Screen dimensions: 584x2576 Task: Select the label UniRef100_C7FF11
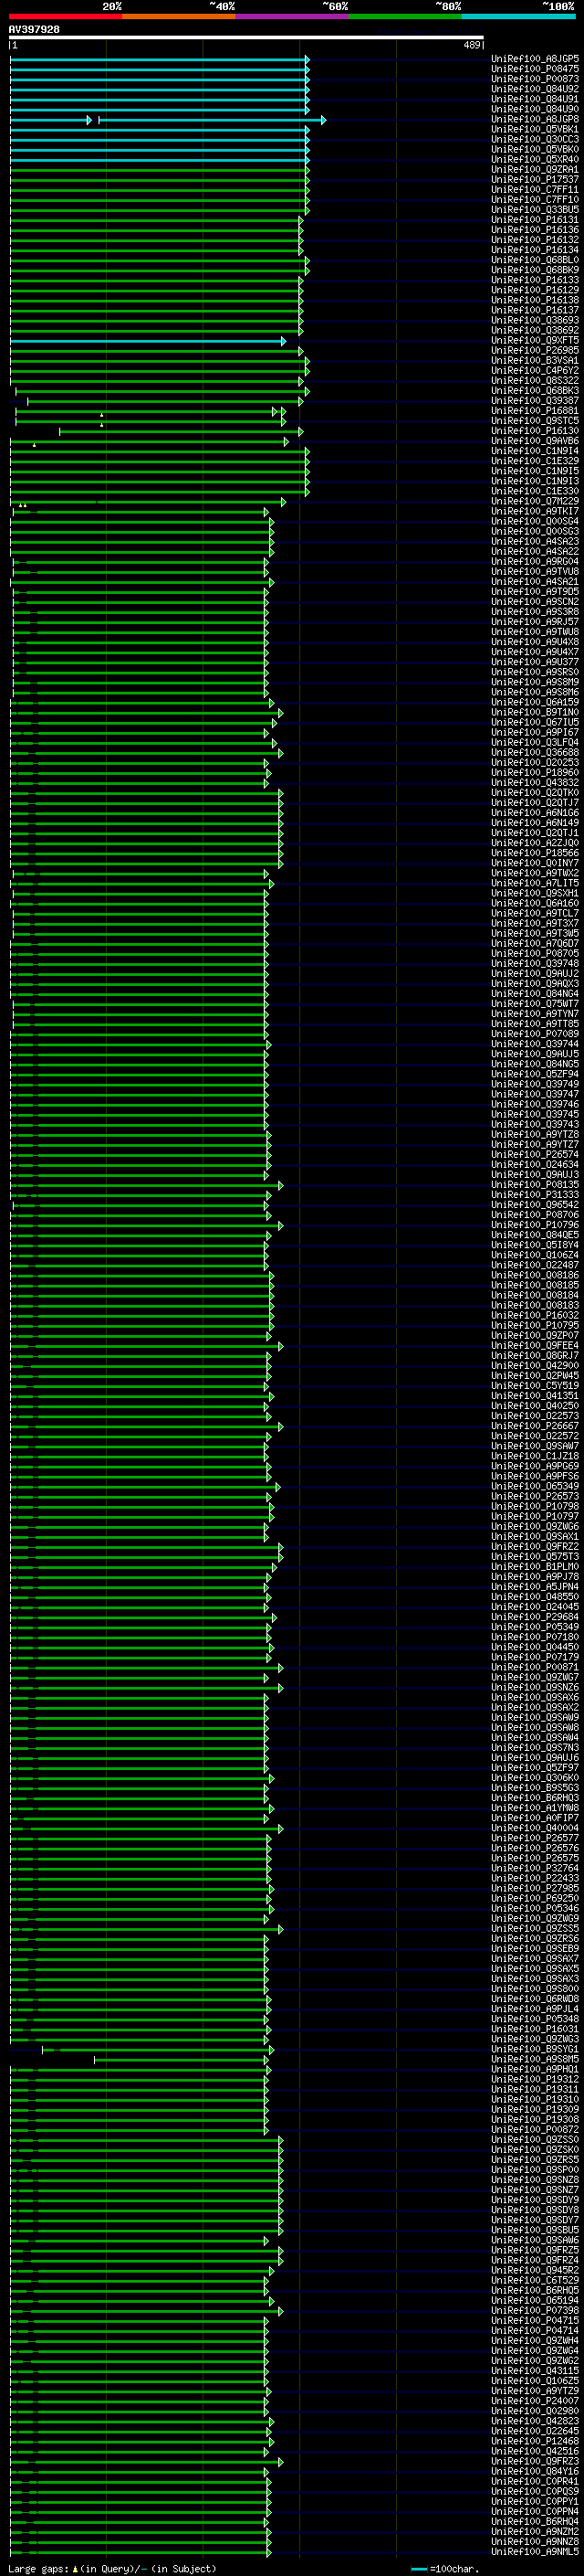click(535, 189)
